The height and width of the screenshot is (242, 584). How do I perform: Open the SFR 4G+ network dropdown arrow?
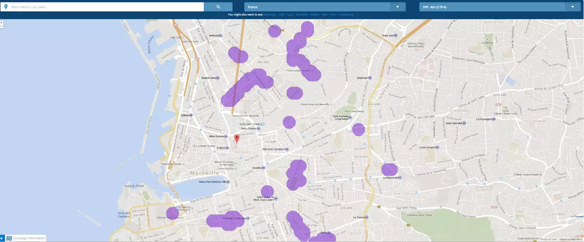tap(572, 7)
